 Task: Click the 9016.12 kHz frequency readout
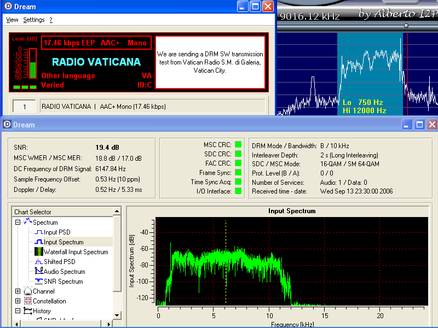pyautogui.click(x=310, y=16)
